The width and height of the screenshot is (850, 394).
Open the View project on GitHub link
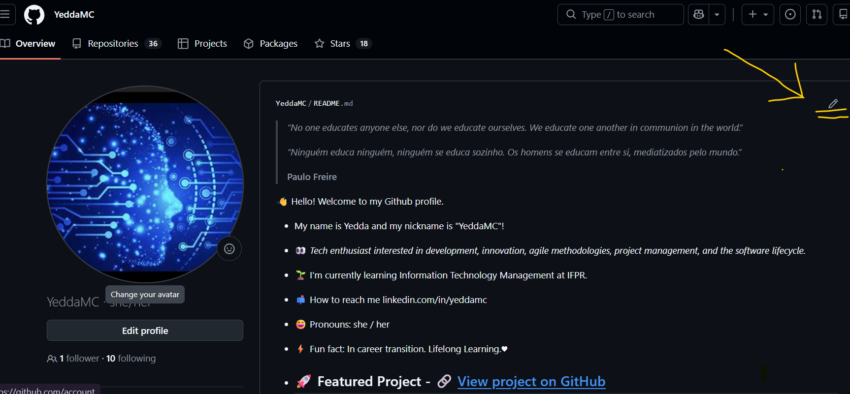coord(531,382)
